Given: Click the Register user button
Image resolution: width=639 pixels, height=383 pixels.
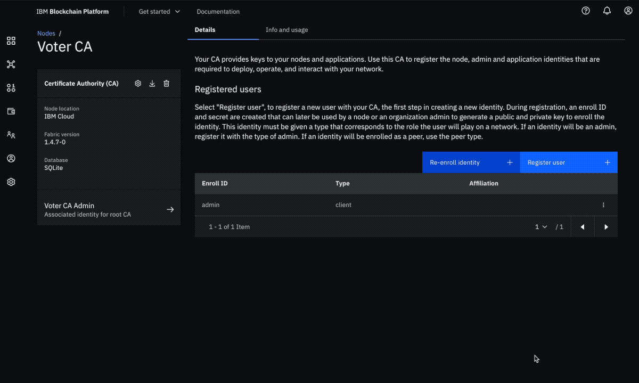Looking at the screenshot, I should coord(569,162).
